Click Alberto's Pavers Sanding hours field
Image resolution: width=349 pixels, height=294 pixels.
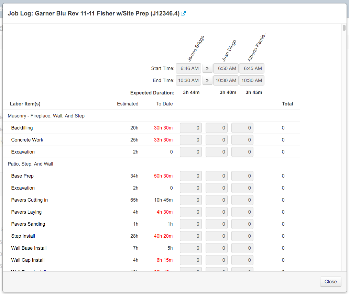click(x=242, y=224)
